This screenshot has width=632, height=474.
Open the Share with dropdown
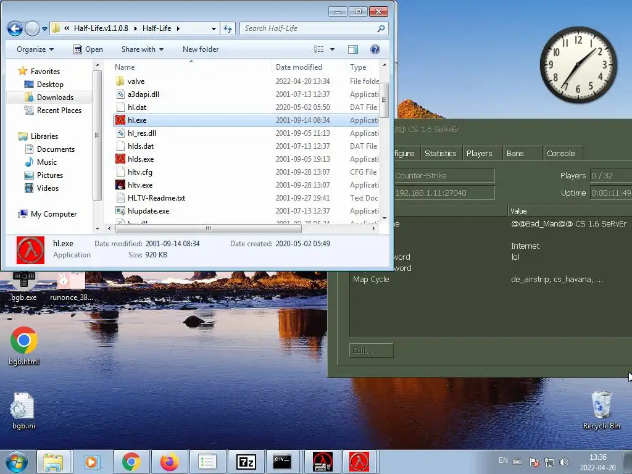click(143, 49)
